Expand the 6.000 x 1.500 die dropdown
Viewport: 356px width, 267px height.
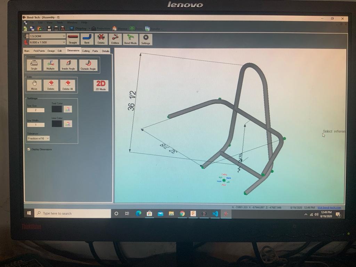point(47,42)
